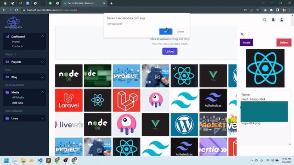Open the user profile icon
The width and height of the screenshot is (294, 165).
click(282, 20)
